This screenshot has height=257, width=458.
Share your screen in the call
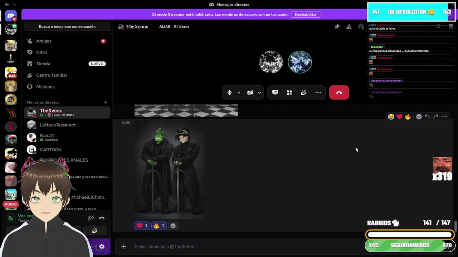pyautogui.click(x=275, y=92)
